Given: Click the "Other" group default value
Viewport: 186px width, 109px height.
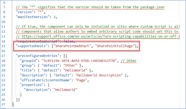Looking at the screenshot, I should click(x=70, y=66).
